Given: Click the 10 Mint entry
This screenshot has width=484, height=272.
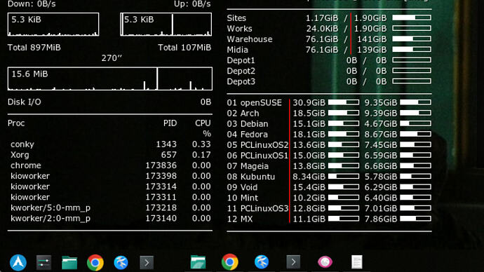Looking at the screenshot, I should tap(242, 198).
